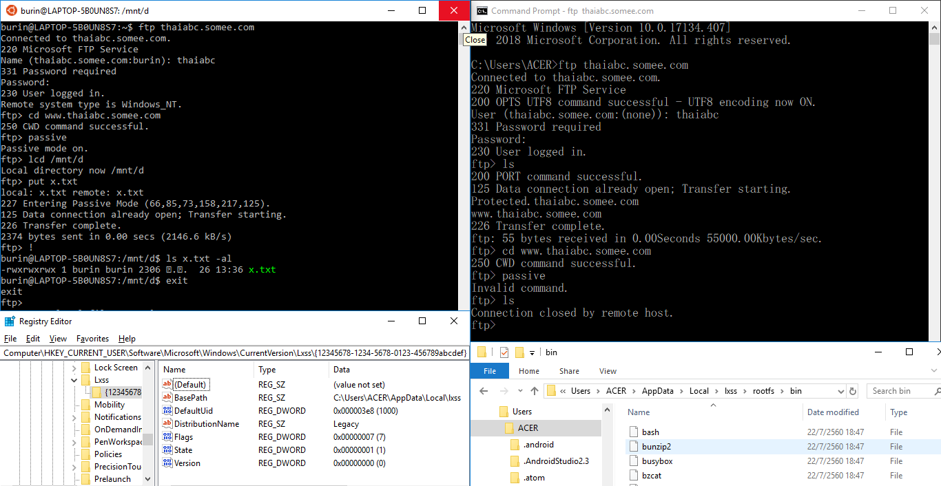The width and height of the screenshot is (941, 486).
Task: Click the Up arrow in File Explorer
Action: 535,391
